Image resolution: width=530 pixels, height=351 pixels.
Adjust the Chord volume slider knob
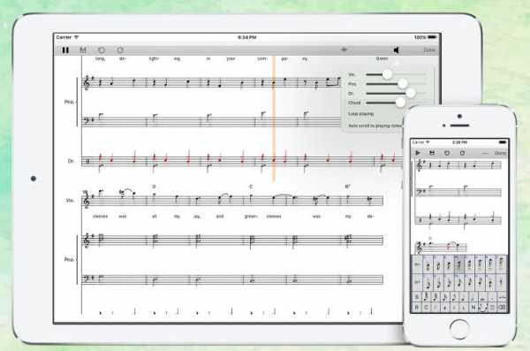[400, 103]
